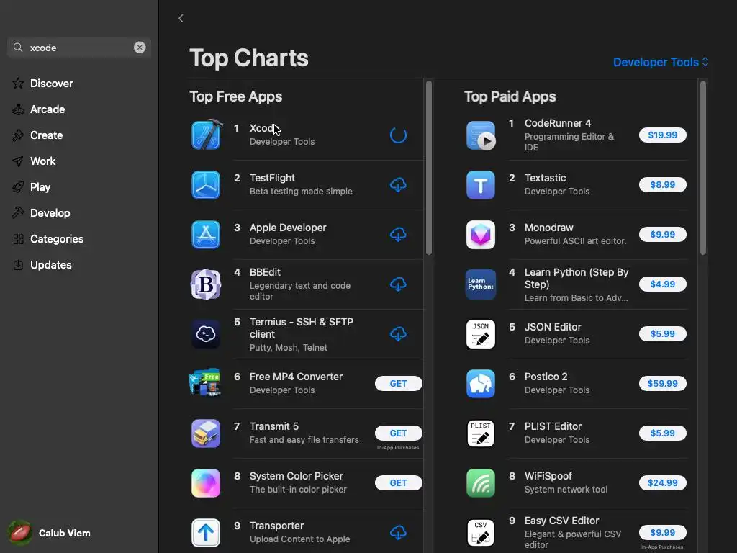Open the Transporter app icon

coord(206,533)
